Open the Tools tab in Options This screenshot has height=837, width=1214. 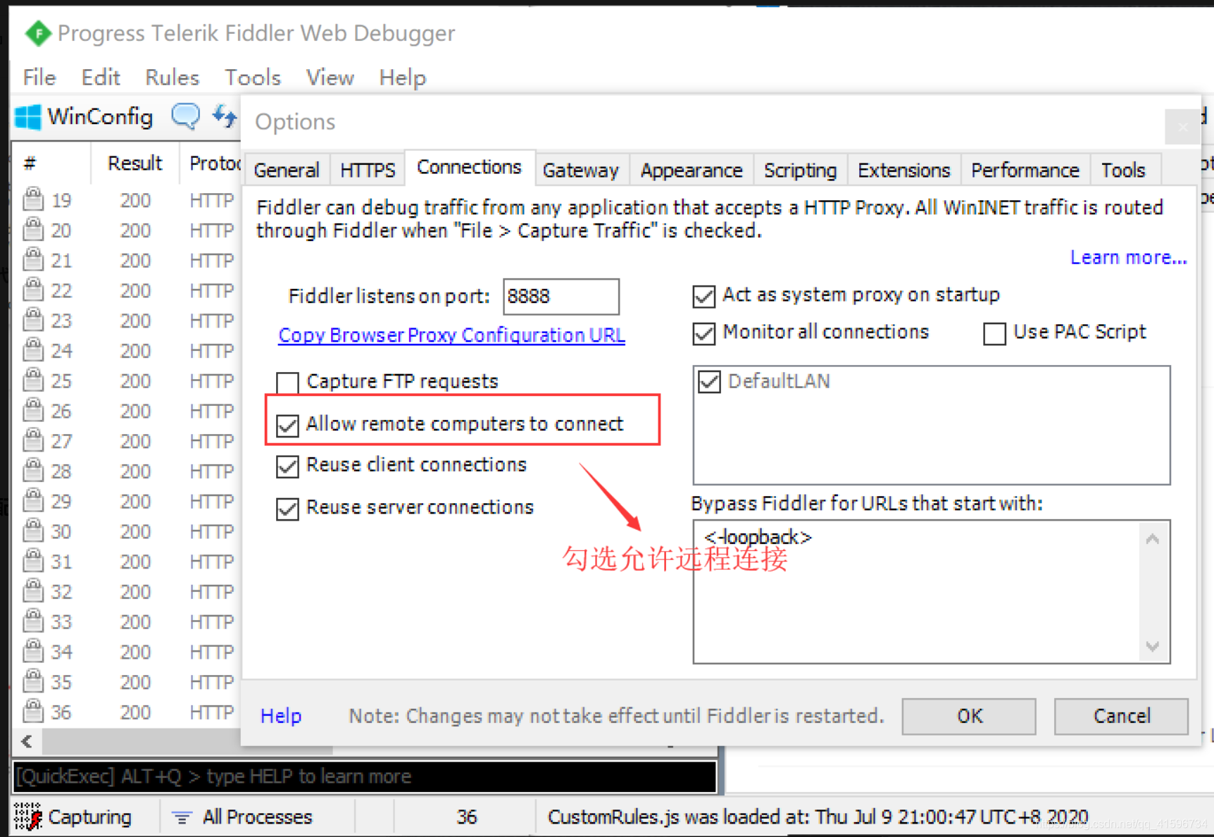tap(1124, 170)
